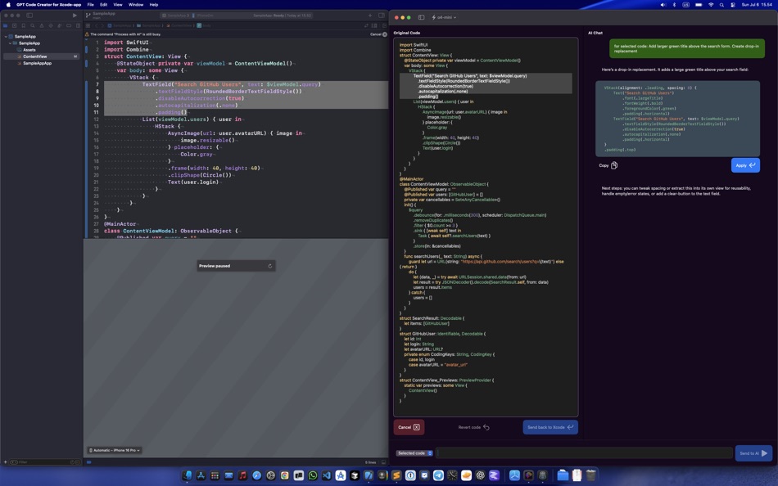
Task: Click the Xcode related items grid icon
Action: tap(88, 25)
